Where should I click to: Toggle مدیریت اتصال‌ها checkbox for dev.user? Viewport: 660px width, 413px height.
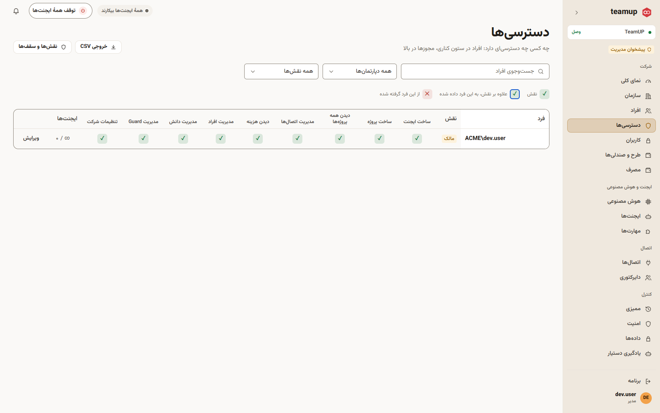click(x=297, y=138)
